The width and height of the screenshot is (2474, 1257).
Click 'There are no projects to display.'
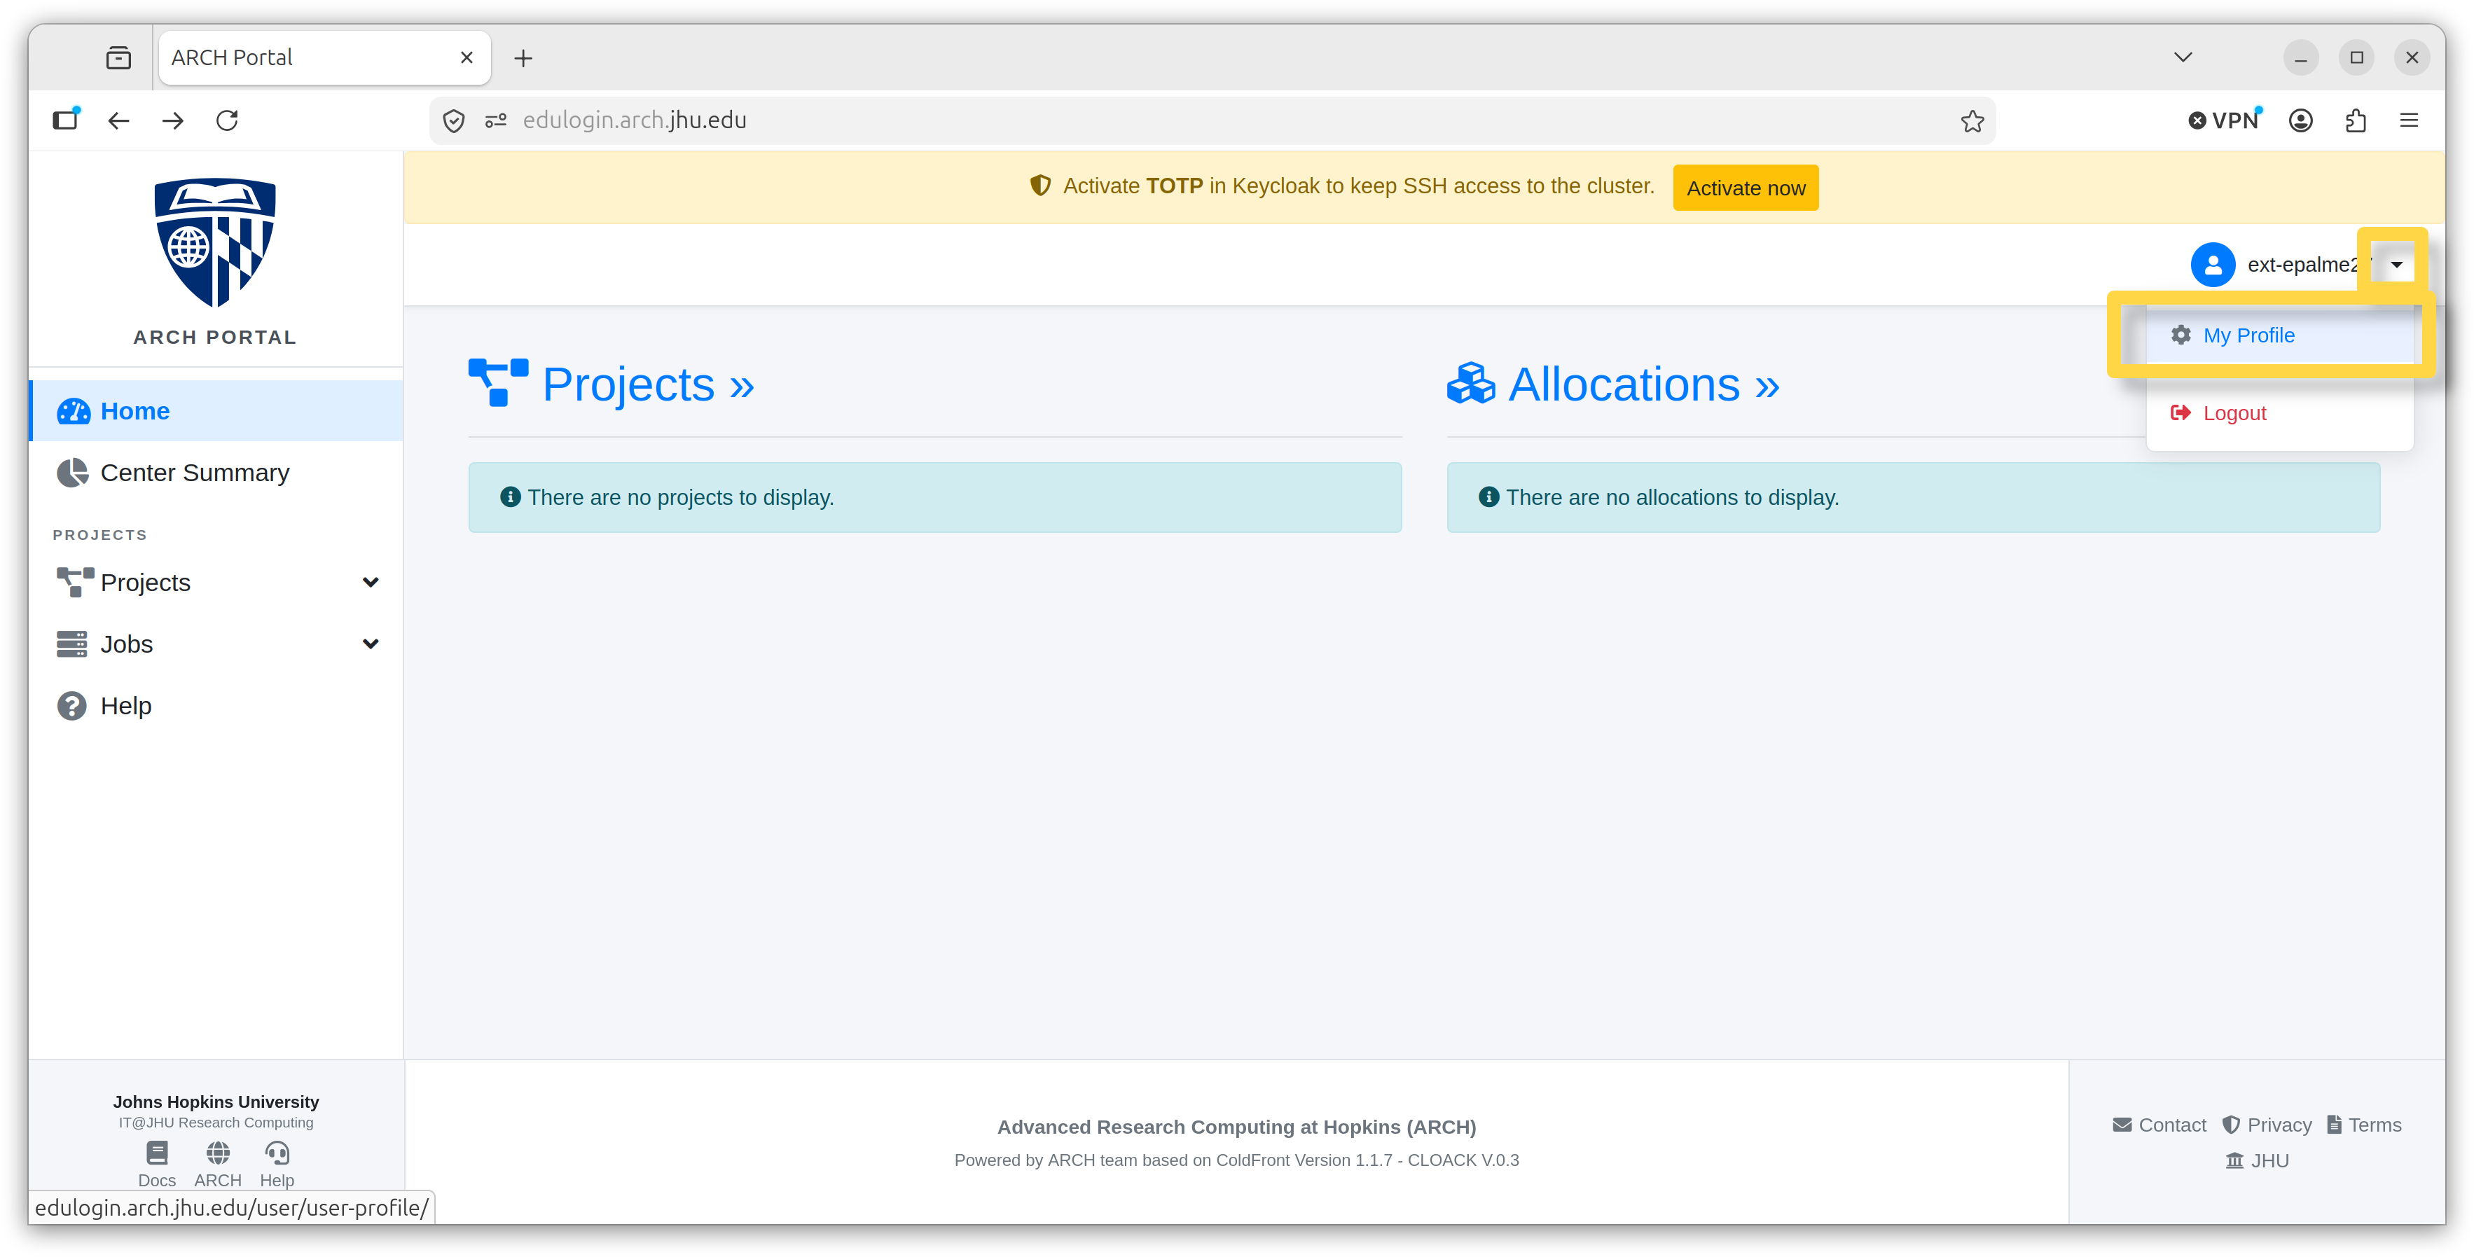click(x=680, y=497)
